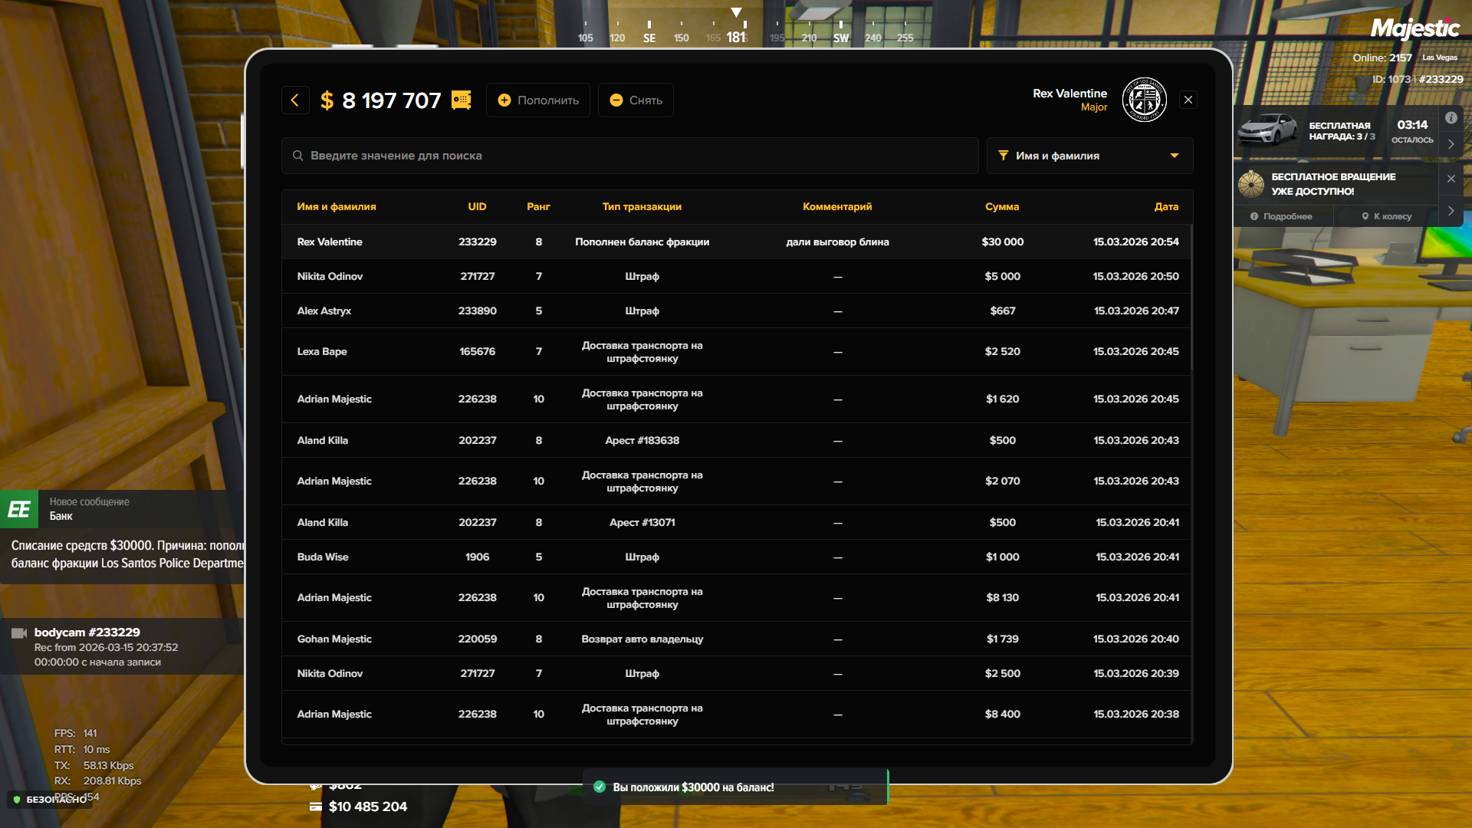Click the EE bank message icon

point(19,509)
